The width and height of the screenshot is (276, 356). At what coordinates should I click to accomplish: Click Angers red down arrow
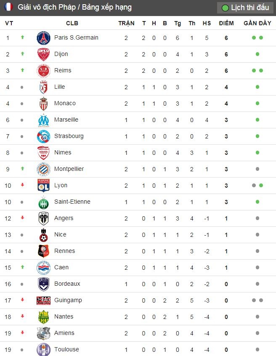click(x=23, y=218)
